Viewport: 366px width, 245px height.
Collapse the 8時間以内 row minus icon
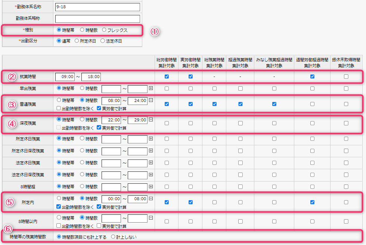[x=151, y=218]
